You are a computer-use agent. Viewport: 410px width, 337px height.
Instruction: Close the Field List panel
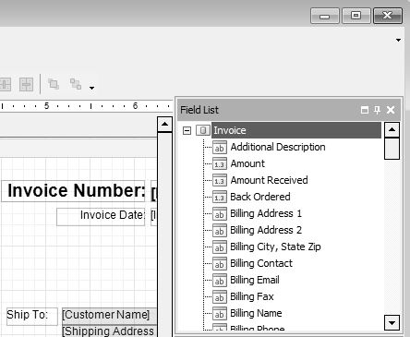click(x=391, y=110)
